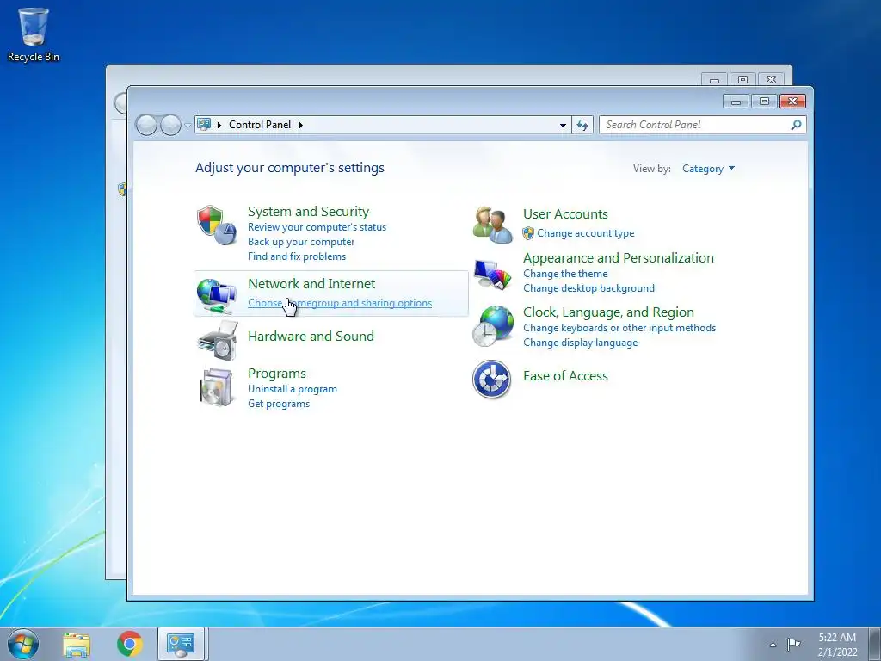Click Appearance and Personalization monitor icon
Viewport: 881px width, 661px height.
pyautogui.click(x=492, y=275)
